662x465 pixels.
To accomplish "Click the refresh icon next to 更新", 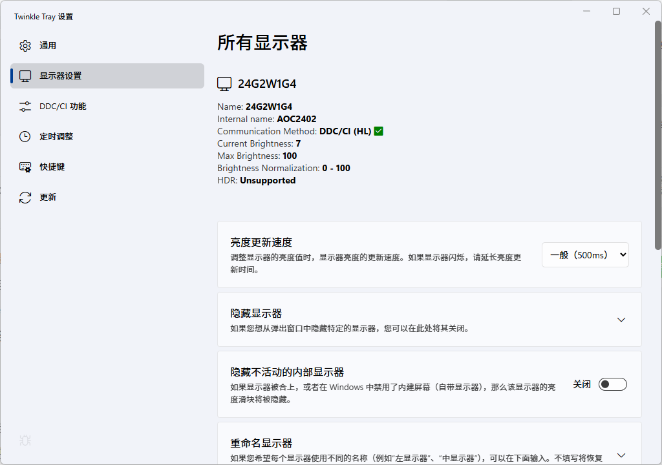I will click(x=25, y=197).
